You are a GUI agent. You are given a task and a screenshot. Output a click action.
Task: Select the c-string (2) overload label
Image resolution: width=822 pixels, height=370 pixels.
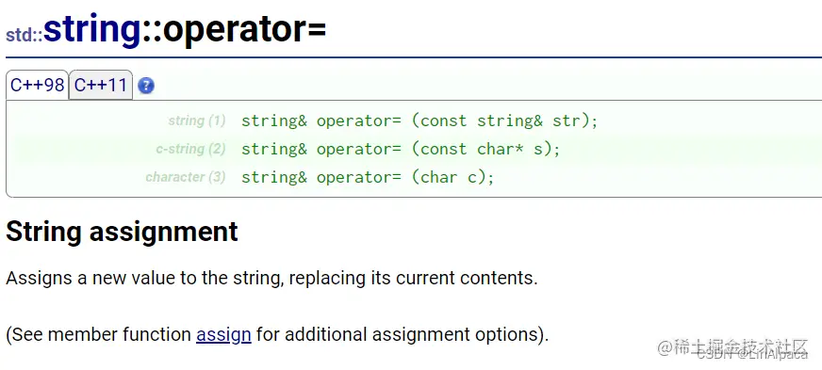pyautogui.click(x=190, y=149)
